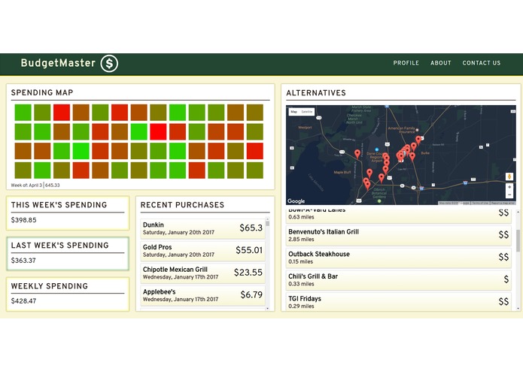Click the Alternatives list scrollbar thumb
This screenshot has width=523, height=371.
(x=518, y=240)
